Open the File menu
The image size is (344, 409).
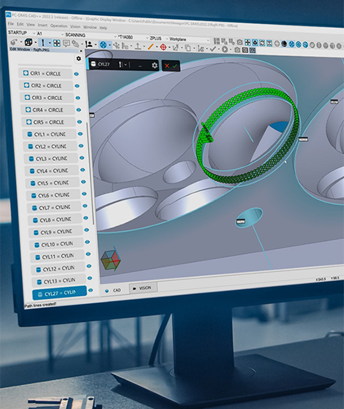coord(10,24)
